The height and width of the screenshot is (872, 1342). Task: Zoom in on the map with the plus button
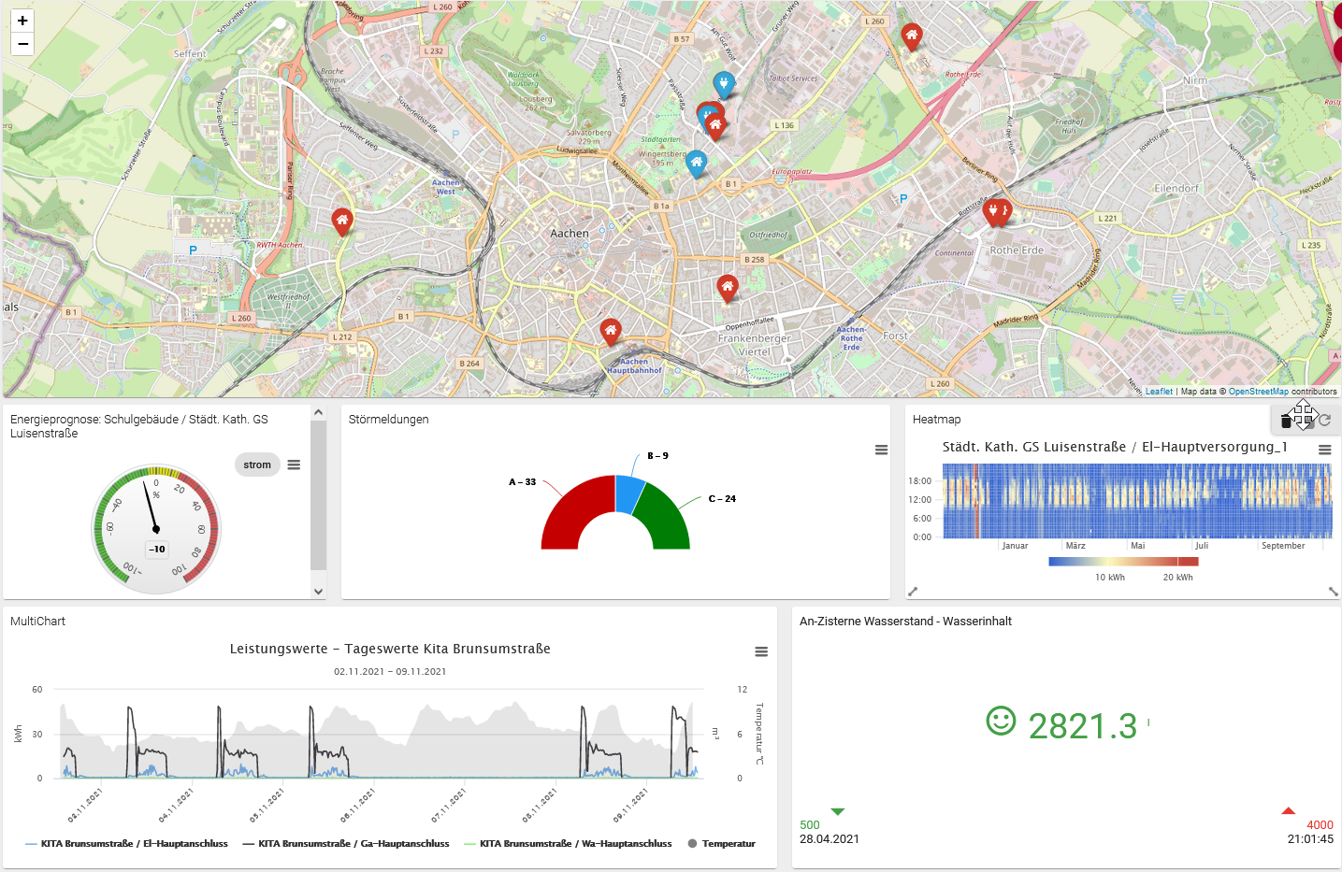[x=22, y=21]
